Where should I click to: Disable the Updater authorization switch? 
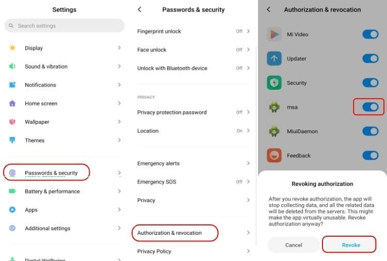click(x=370, y=58)
